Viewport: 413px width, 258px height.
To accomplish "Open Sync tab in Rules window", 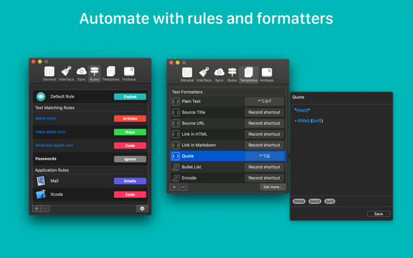I will point(81,74).
